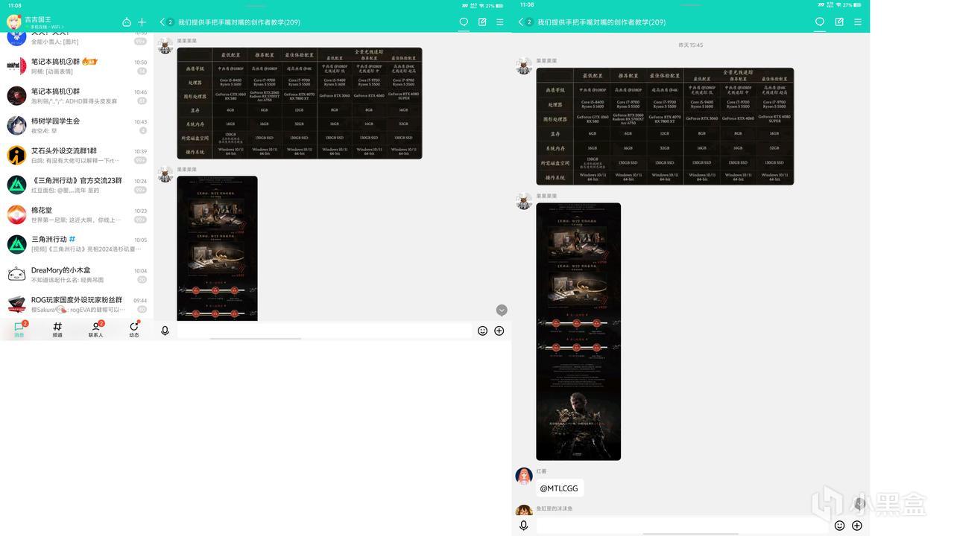Open the 柿树学园学生会 conversation
Image resolution: width=954 pixels, height=536 pixels.
(x=77, y=125)
